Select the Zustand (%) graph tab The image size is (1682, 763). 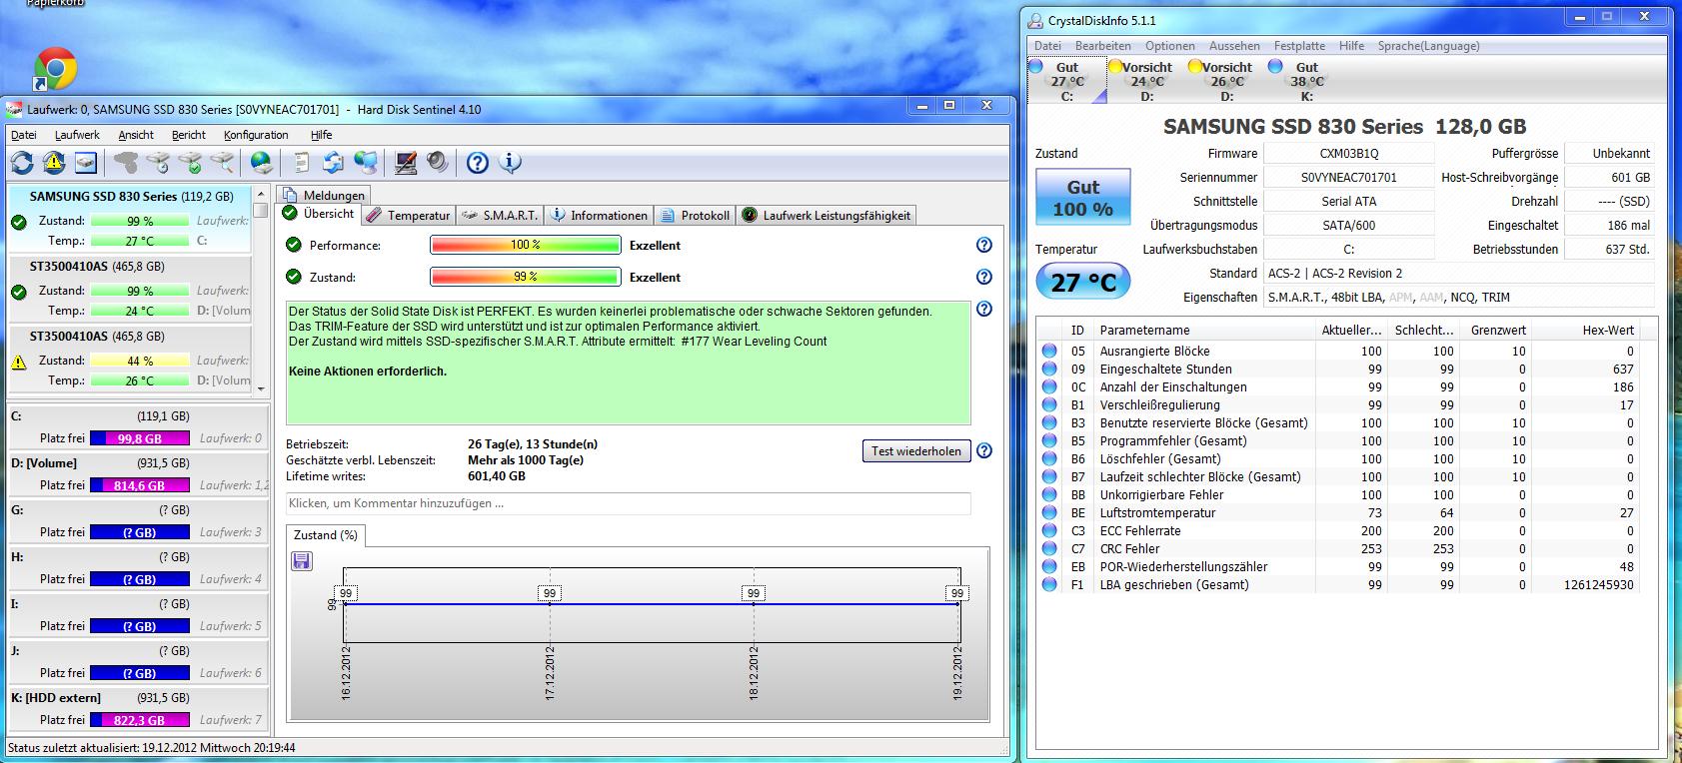point(326,535)
